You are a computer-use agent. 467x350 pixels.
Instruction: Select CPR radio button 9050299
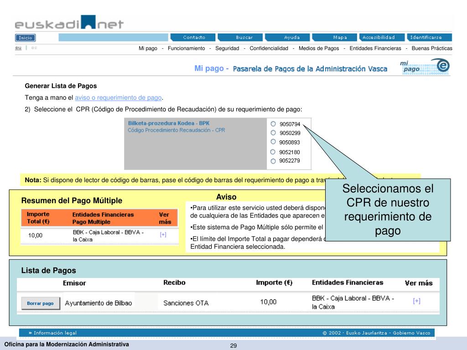click(x=273, y=133)
